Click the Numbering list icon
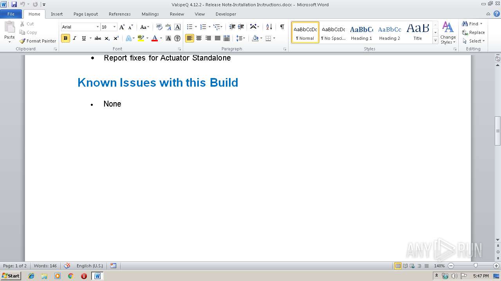The width and height of the screenshot is (501, 281). coord(203,27)
